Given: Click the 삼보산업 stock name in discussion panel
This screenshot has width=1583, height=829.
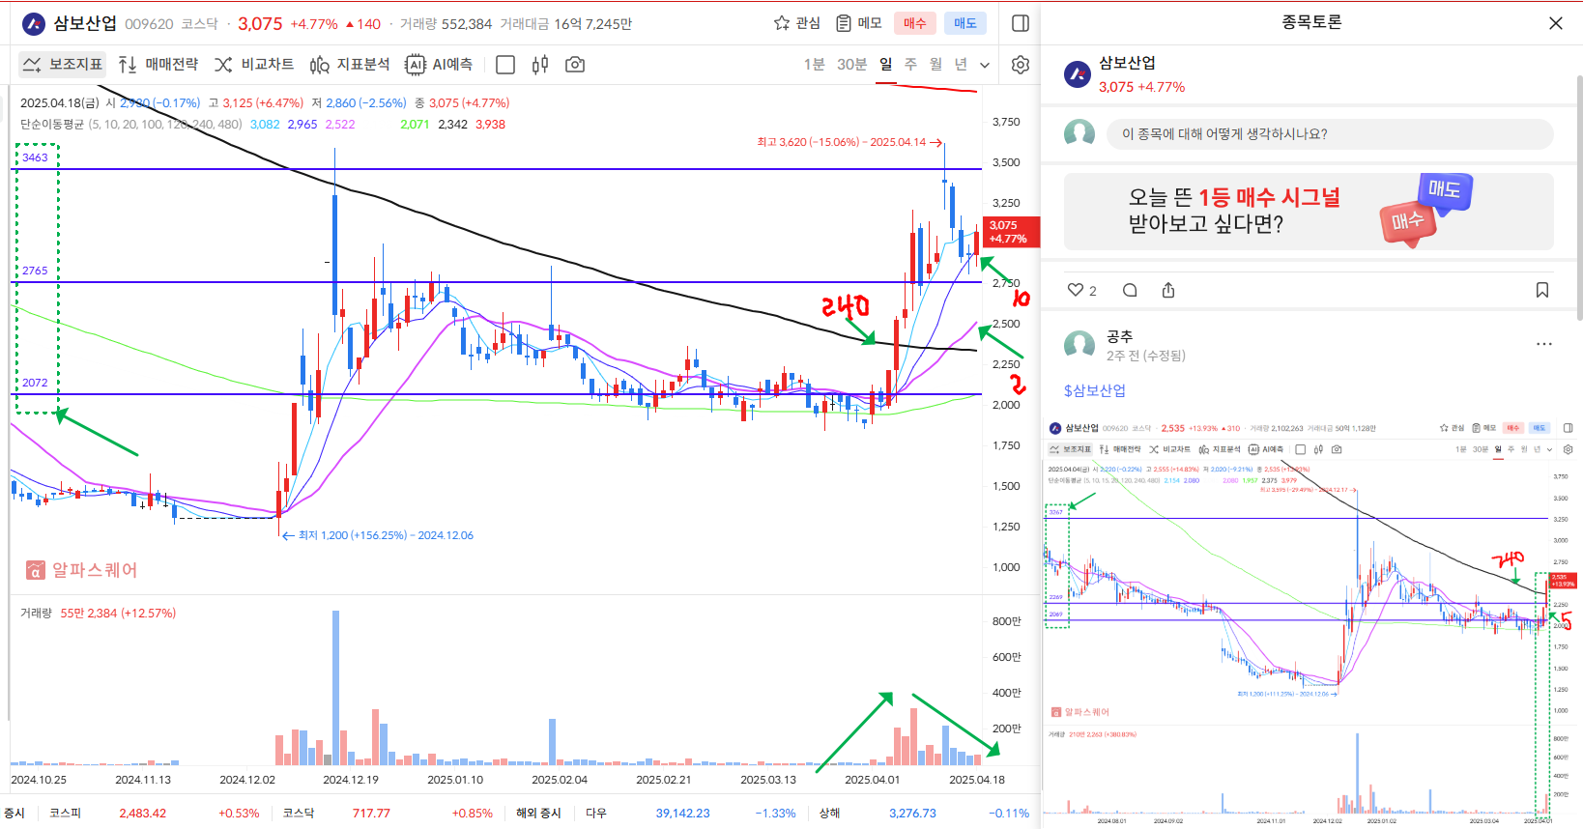Looking at the screenshot, I should point(1127,63).
